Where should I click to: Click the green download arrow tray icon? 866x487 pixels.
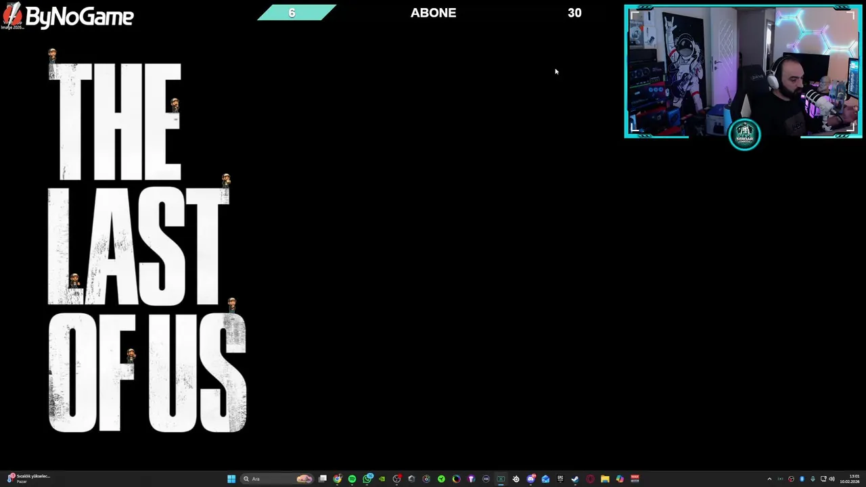pos(813,479)
